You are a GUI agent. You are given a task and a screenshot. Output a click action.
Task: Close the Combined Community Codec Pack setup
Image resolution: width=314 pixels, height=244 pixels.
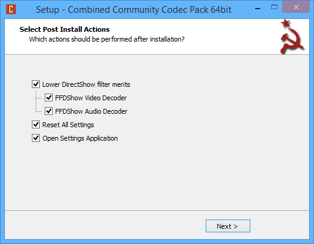coord(296,7)
